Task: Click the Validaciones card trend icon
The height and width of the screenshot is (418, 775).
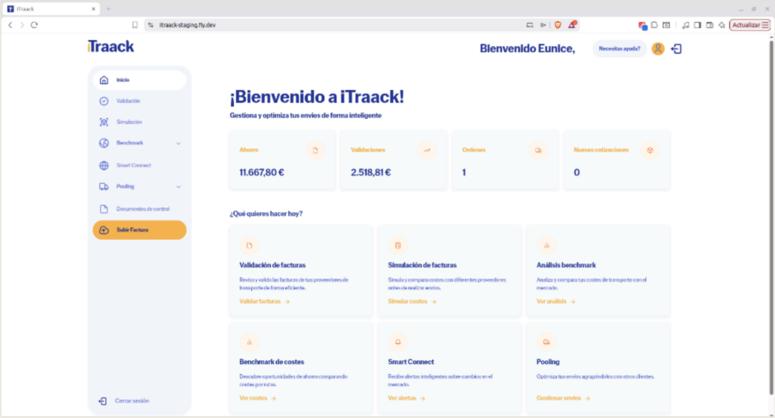Action: (427, 151)
